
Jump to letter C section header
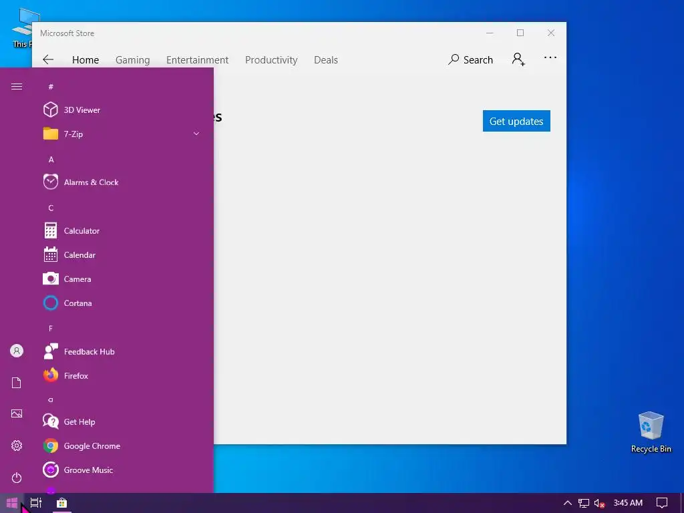(51, 208)
